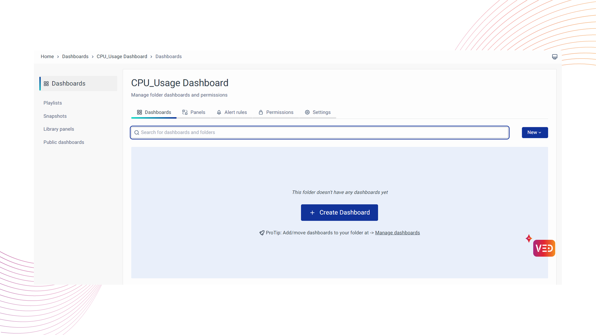
Task: Click the VED logo badge
Action: coord(544,248)
